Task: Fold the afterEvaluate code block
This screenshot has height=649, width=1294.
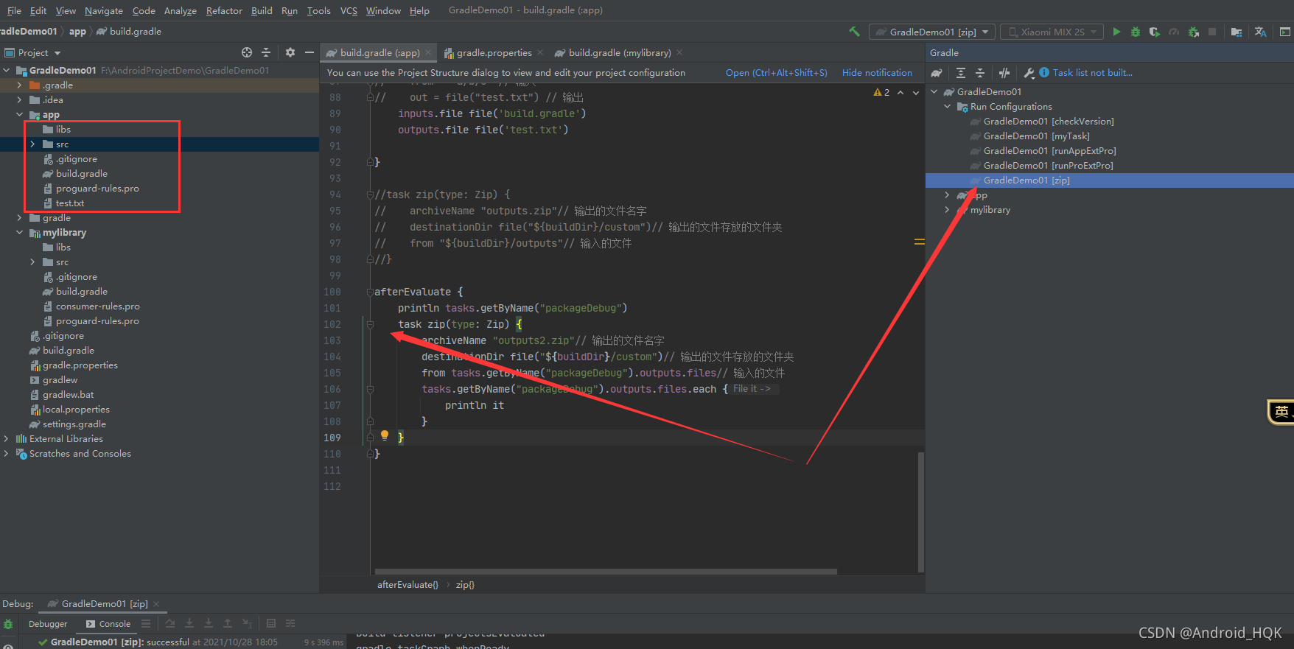Action: point(370,292)
